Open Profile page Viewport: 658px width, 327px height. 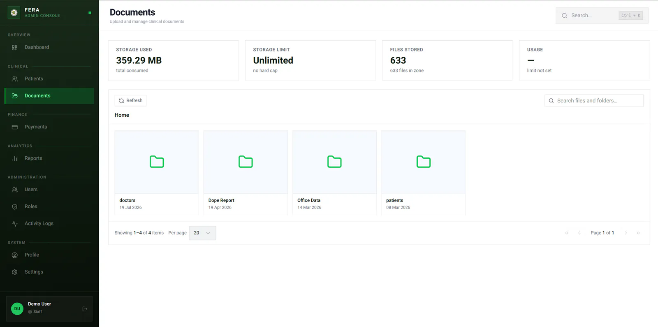tap(49, 255)
